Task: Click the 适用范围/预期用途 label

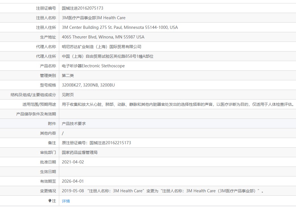Action: (x=39, y=104)
